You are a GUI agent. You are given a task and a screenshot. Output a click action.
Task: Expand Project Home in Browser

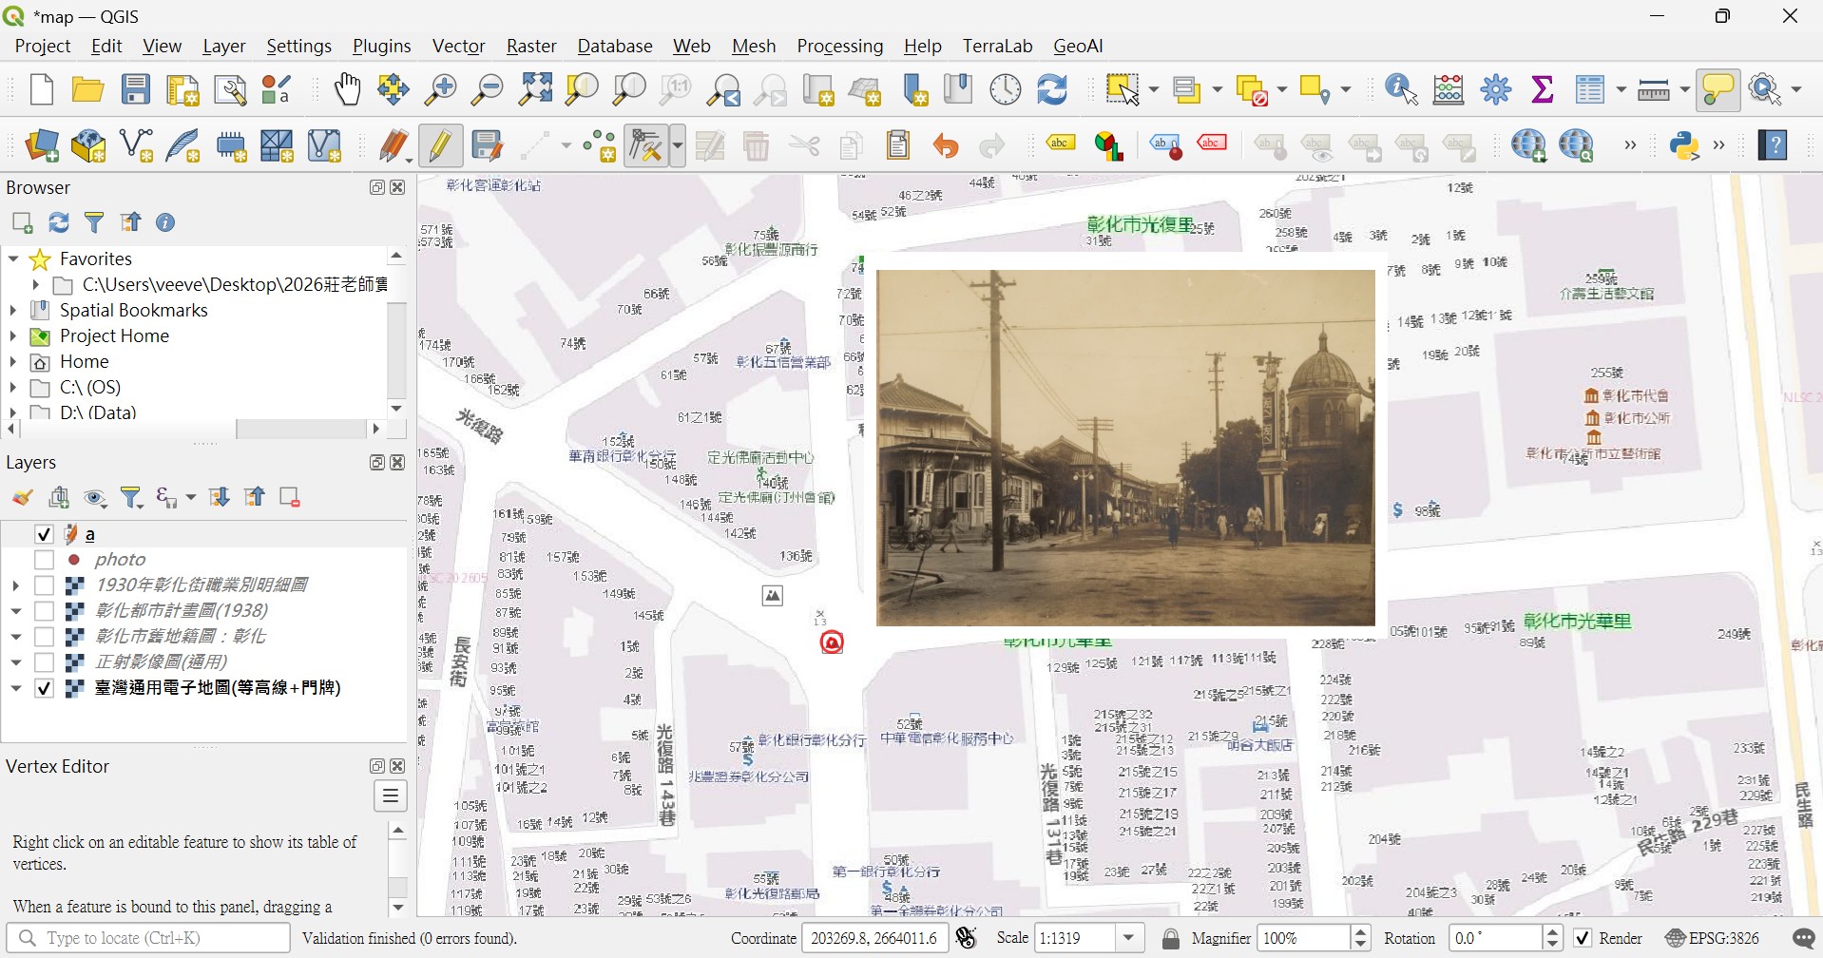(x=13, y=335)
